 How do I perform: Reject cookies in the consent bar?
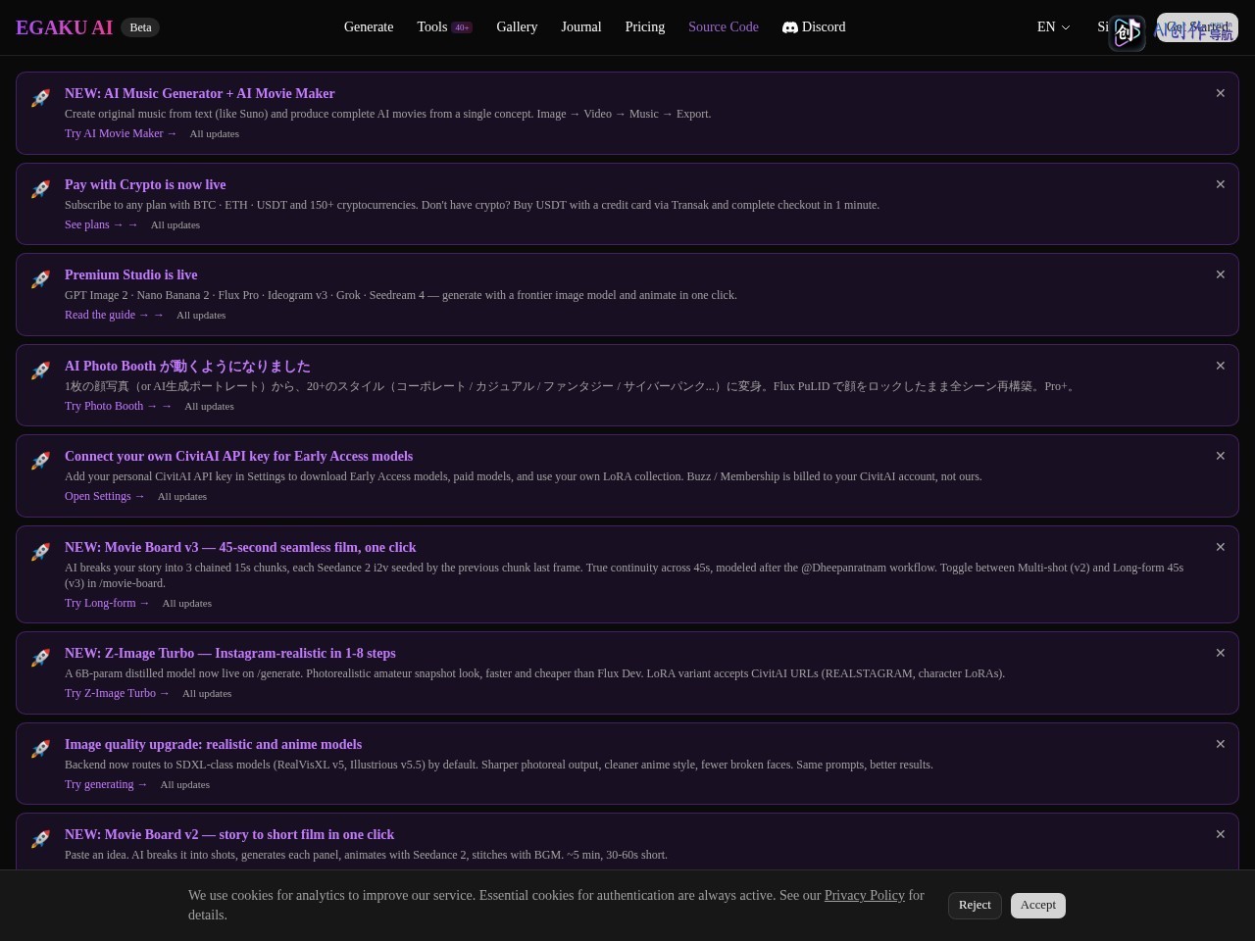pyautogui.click(x=975, y=906)
